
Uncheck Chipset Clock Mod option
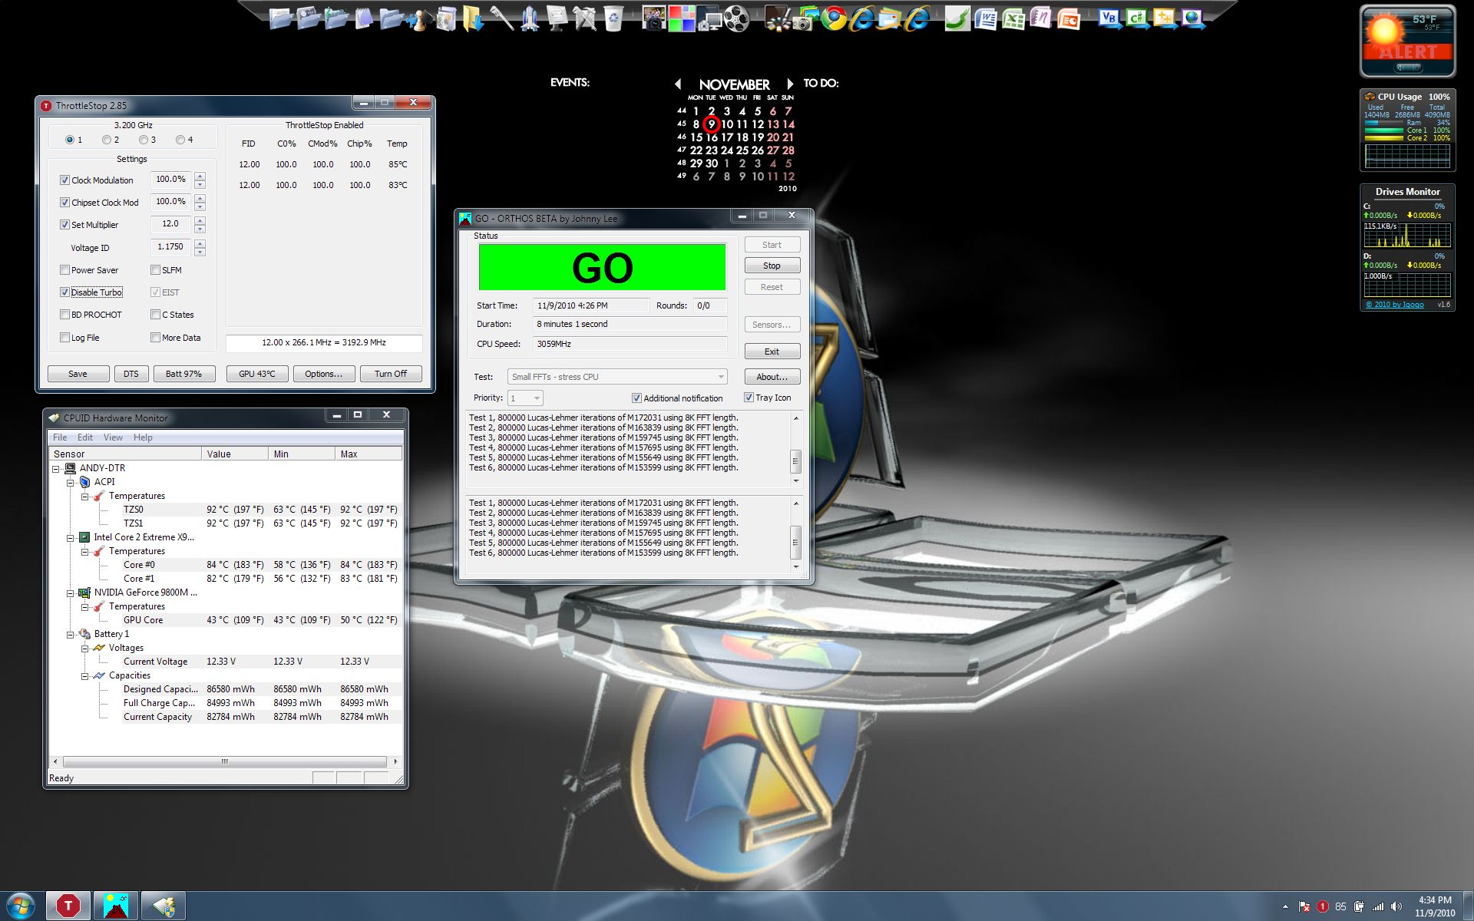[x=64, y=203]
